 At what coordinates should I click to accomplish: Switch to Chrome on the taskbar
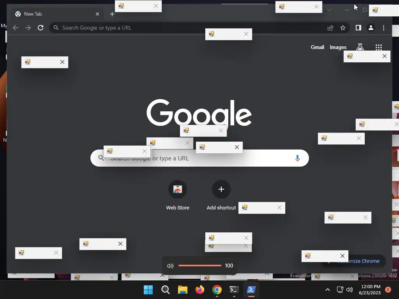217,290
